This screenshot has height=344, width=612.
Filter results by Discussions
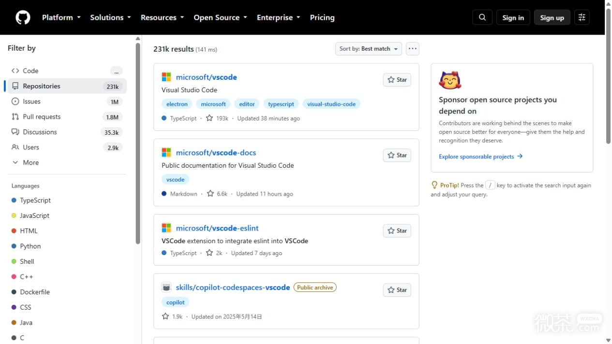tap(67, 132)
